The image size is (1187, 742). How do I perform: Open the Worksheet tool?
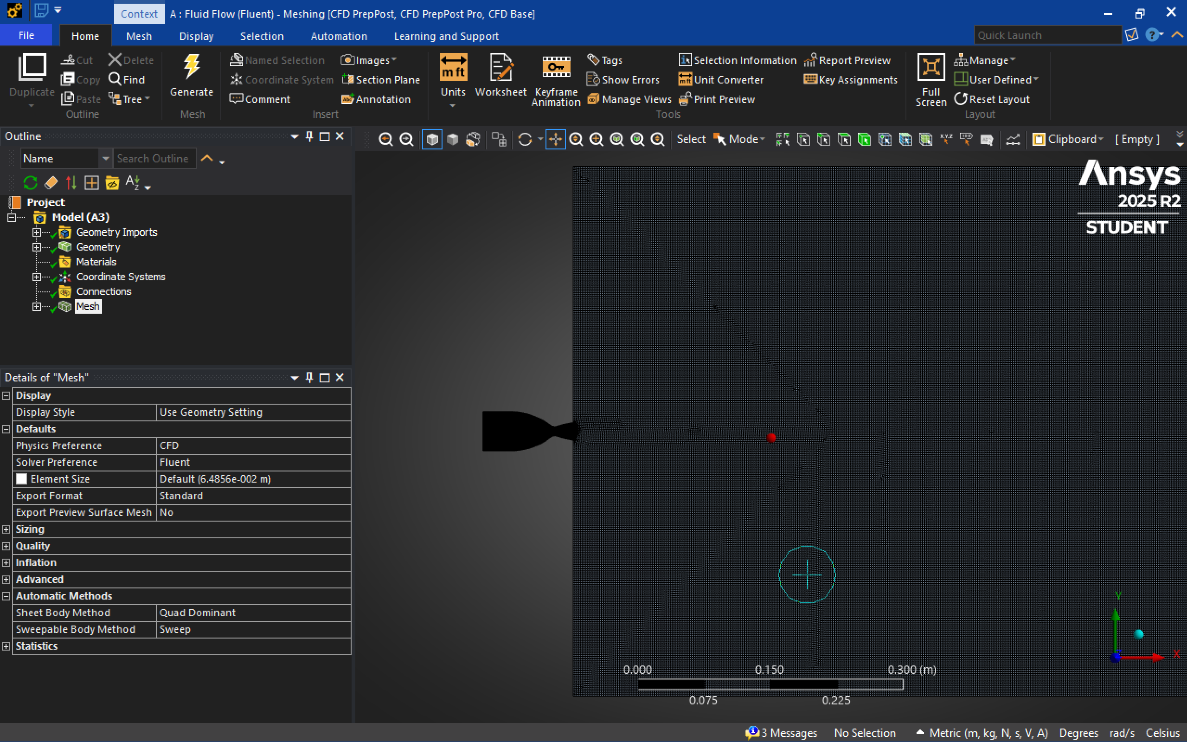tap(500, 68)
